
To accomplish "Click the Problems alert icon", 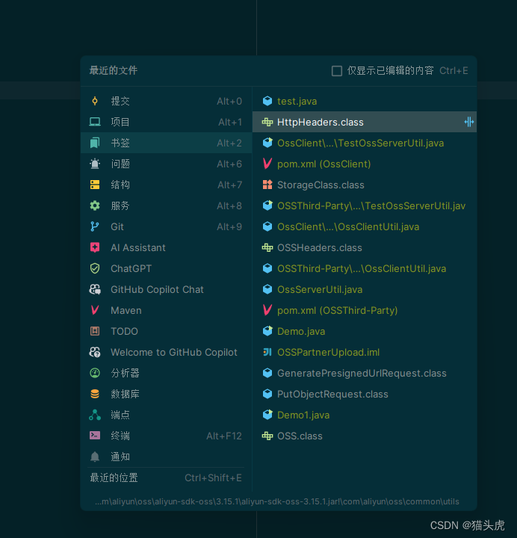I will click(x=95, y=164).
